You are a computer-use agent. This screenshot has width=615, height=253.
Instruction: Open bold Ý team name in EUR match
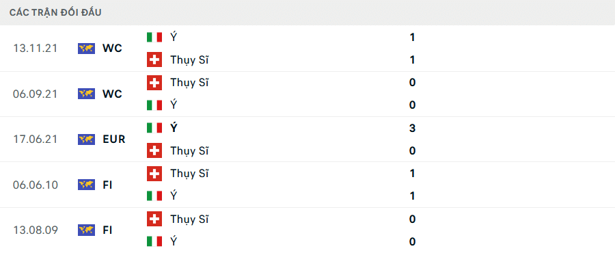(x=174, y=128)
